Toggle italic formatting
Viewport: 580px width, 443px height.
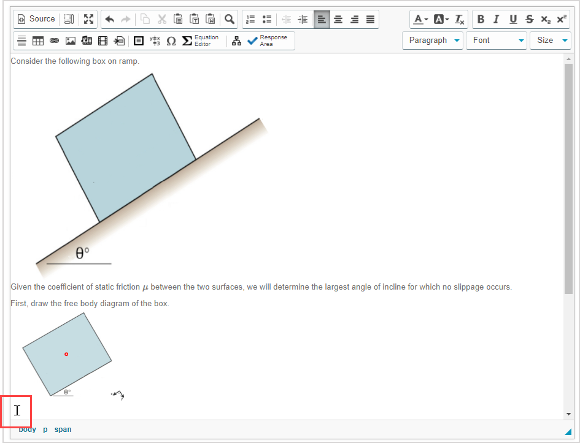(x=497, y=19)
